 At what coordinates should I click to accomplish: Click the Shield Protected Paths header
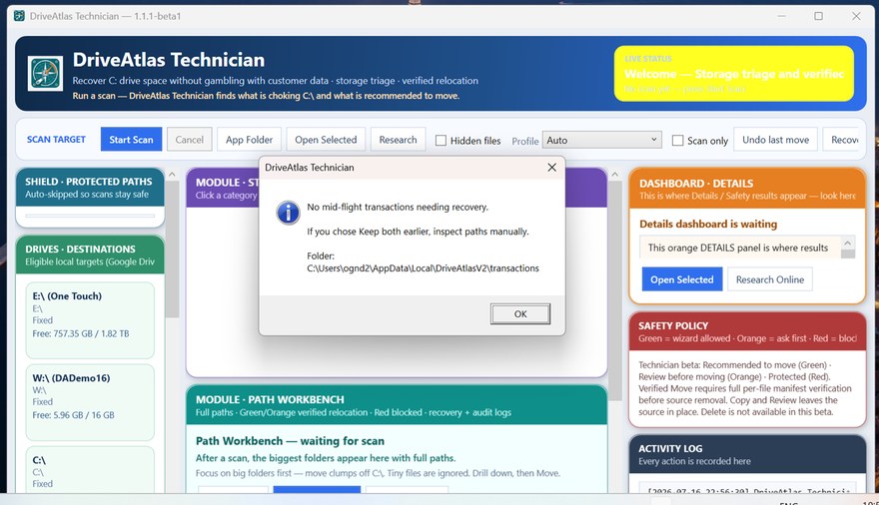point(90,188)
